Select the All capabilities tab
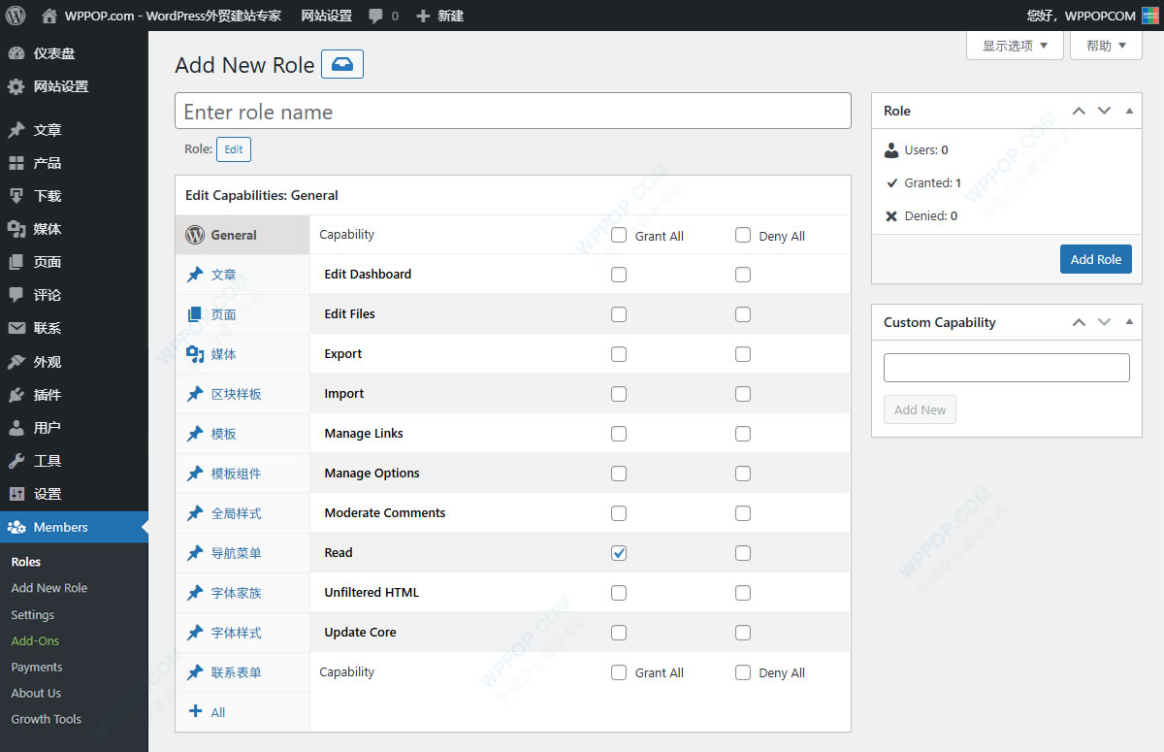The width and height of the screenshot is (1164, 752). pos(217,712)
